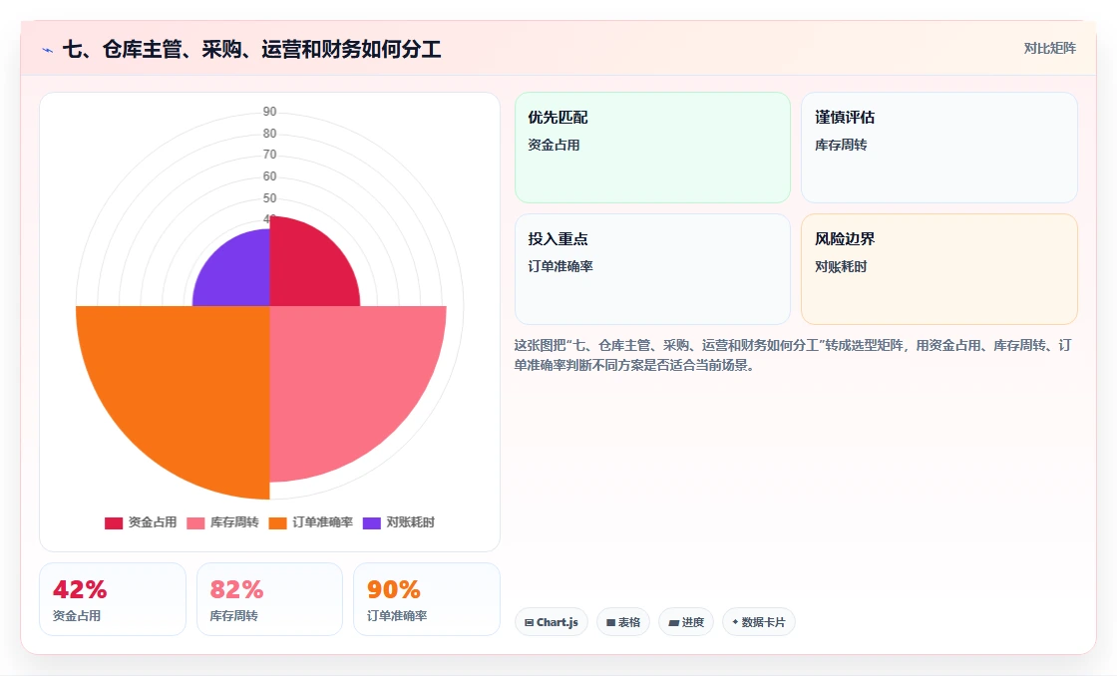Select the 优先匹配 matrix card
The height and width of the screenshot is (676, 1117).
pos(652,148)
